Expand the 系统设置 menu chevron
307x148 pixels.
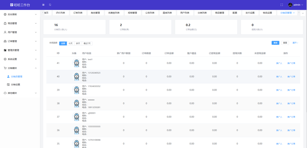[x=36, y=59]
